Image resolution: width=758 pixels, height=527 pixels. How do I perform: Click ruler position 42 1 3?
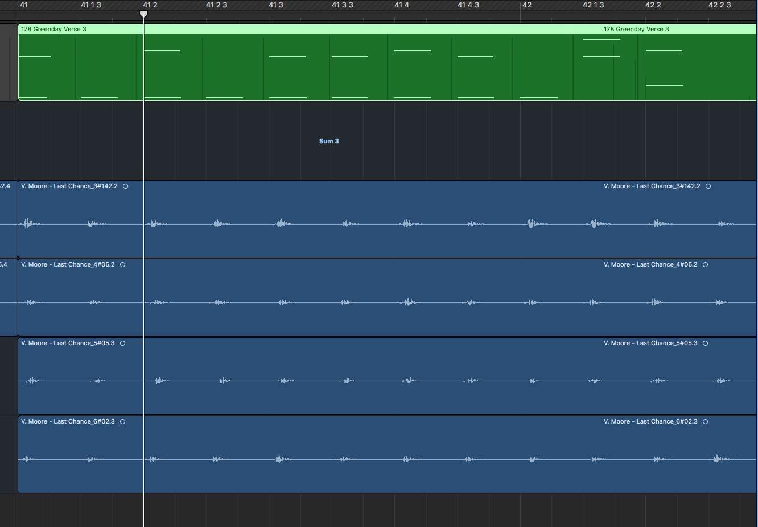coord(594,5)
